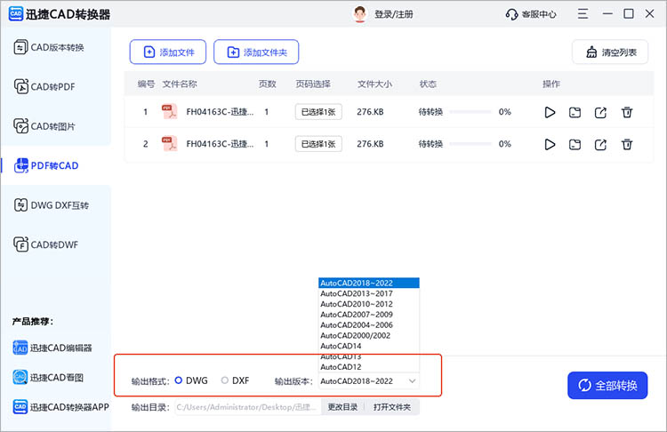Open folder icon for file row 2
This screenshot has width=667, height=432.
click(x=575, y=145)
